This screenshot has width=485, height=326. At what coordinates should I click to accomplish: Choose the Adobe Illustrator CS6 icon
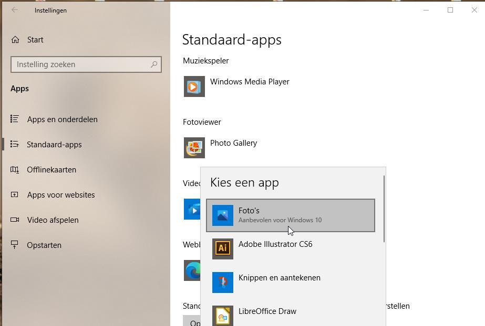click(222, 248)
